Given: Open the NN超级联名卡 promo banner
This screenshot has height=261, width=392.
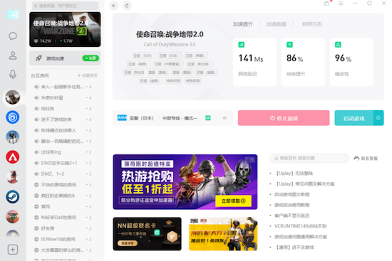Looking at the screenshot, I should (x=147, y=234).
